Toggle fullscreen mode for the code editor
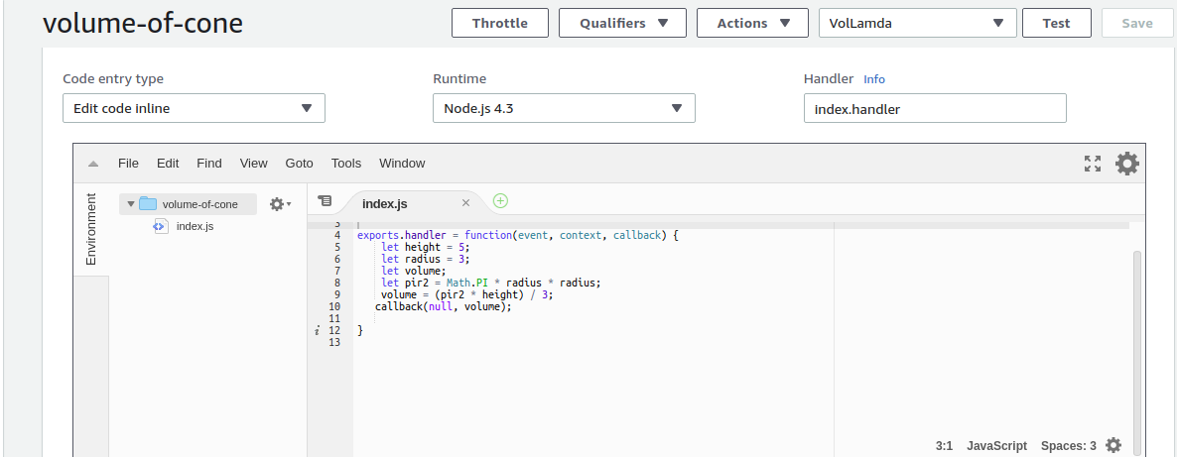The image size is (1177, 457). point(1093,164)
